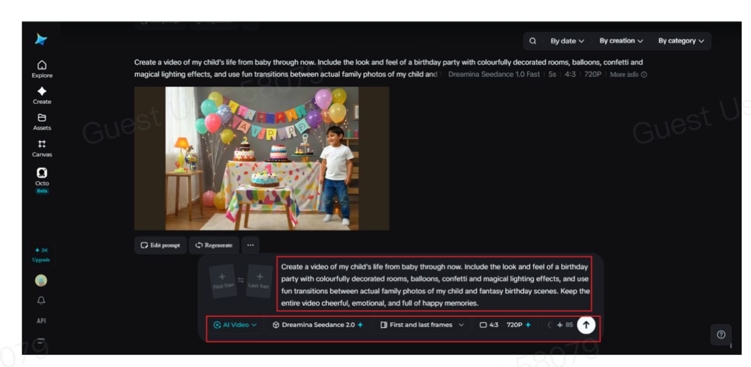Expand the By creation filter
Viewport: 751px width, 367px height.
tap(621, 41)
